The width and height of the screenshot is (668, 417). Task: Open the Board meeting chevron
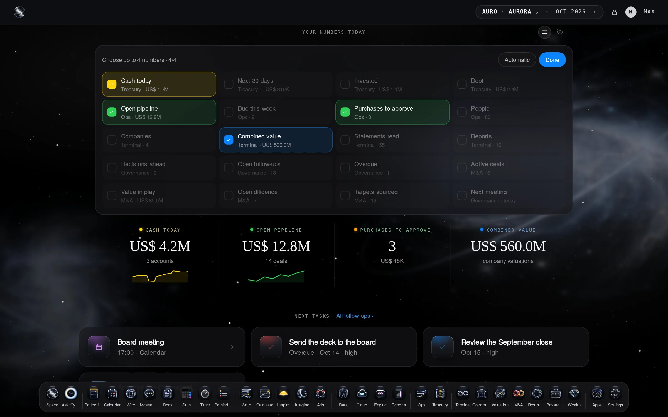[232, 347]
